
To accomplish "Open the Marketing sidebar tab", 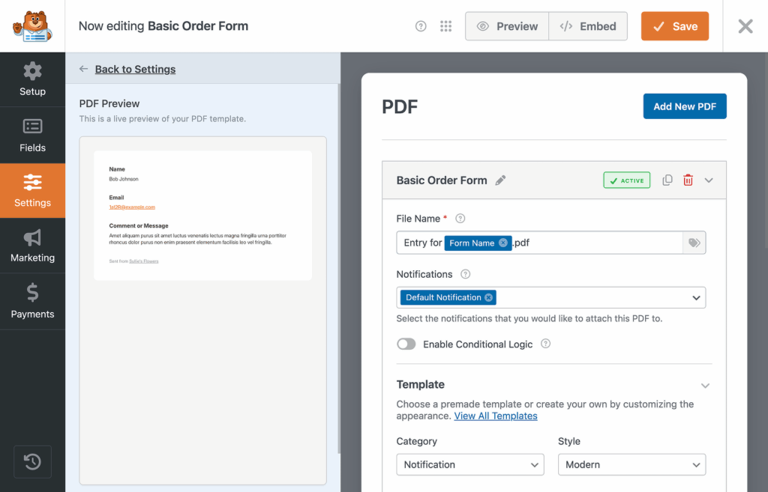I will pyautogui.click(x=32, y=246).
